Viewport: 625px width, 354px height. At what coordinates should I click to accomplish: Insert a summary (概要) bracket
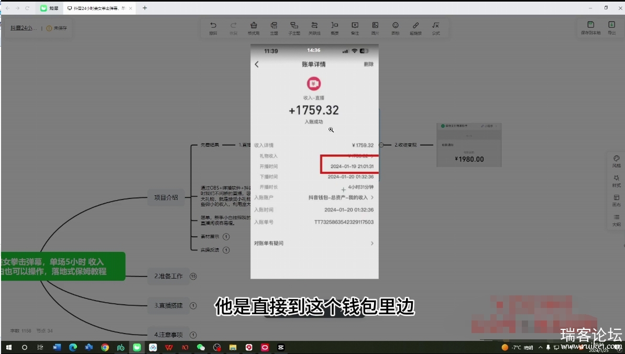coord(335,28)
